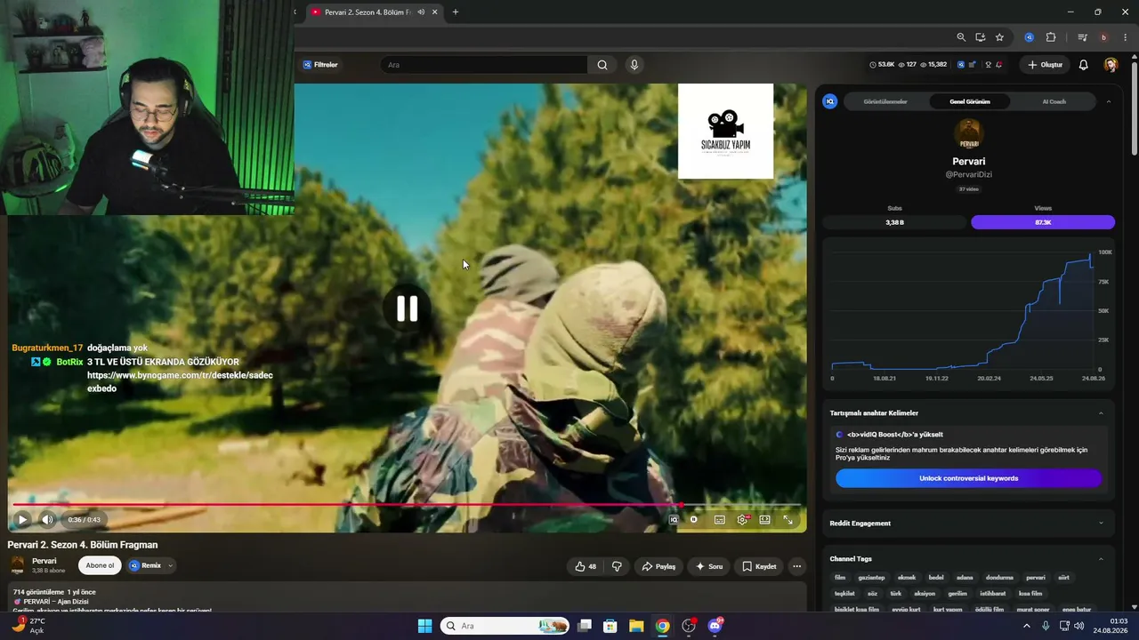Mute the video with the speaker icon

coord(47,520)
